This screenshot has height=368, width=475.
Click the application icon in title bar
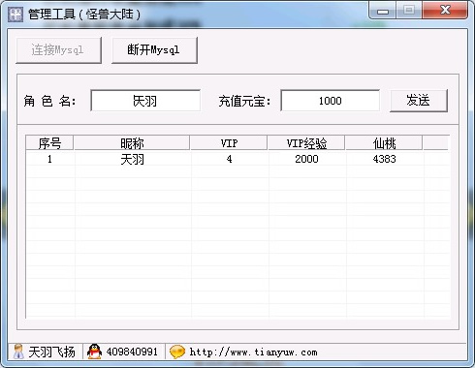[x=16, y=15]
